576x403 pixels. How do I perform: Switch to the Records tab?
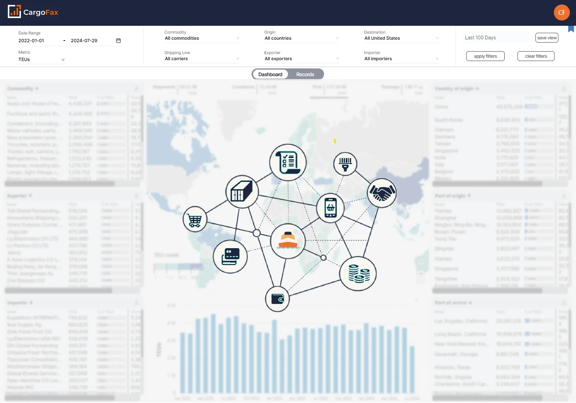pos(305,74)
